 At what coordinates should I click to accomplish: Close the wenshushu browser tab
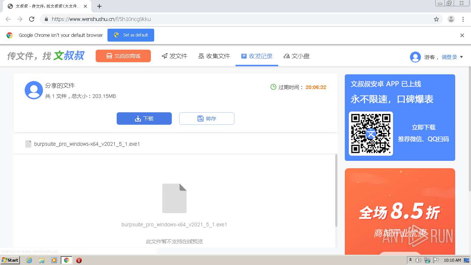(x=85, y=6)
